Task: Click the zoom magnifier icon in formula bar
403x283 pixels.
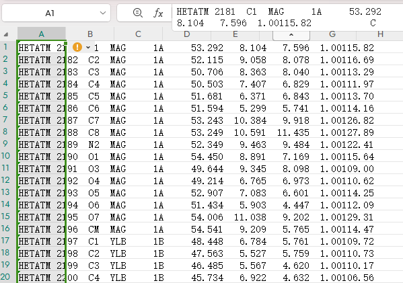Action: (x=138, y=13)
